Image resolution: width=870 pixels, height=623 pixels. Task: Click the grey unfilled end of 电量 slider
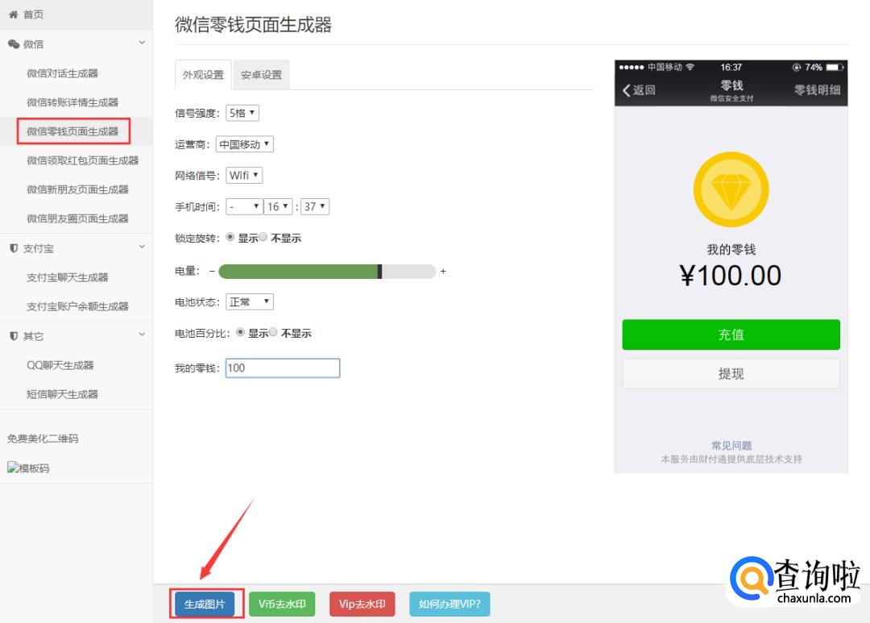409,272
